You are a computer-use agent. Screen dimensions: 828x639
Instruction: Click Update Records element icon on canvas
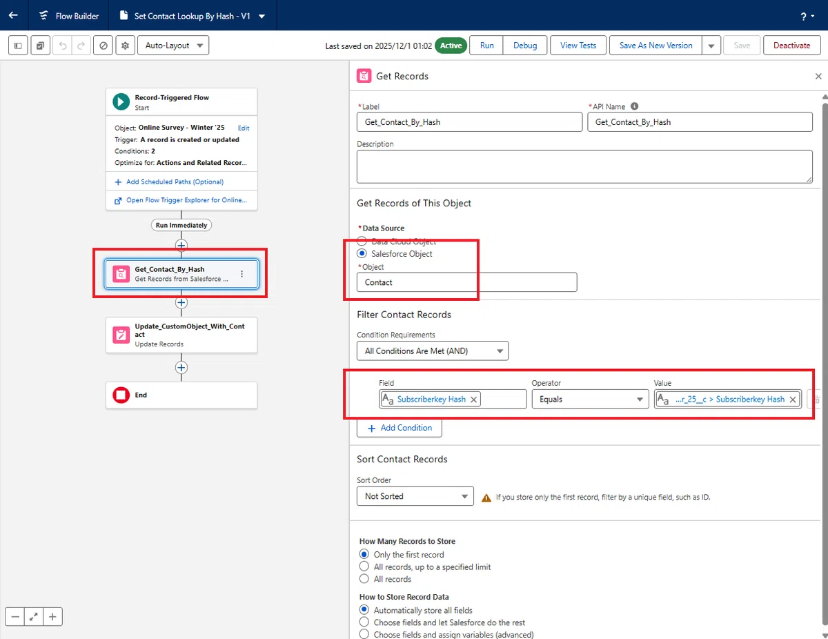pyautogui.click(x=121, y=335)
